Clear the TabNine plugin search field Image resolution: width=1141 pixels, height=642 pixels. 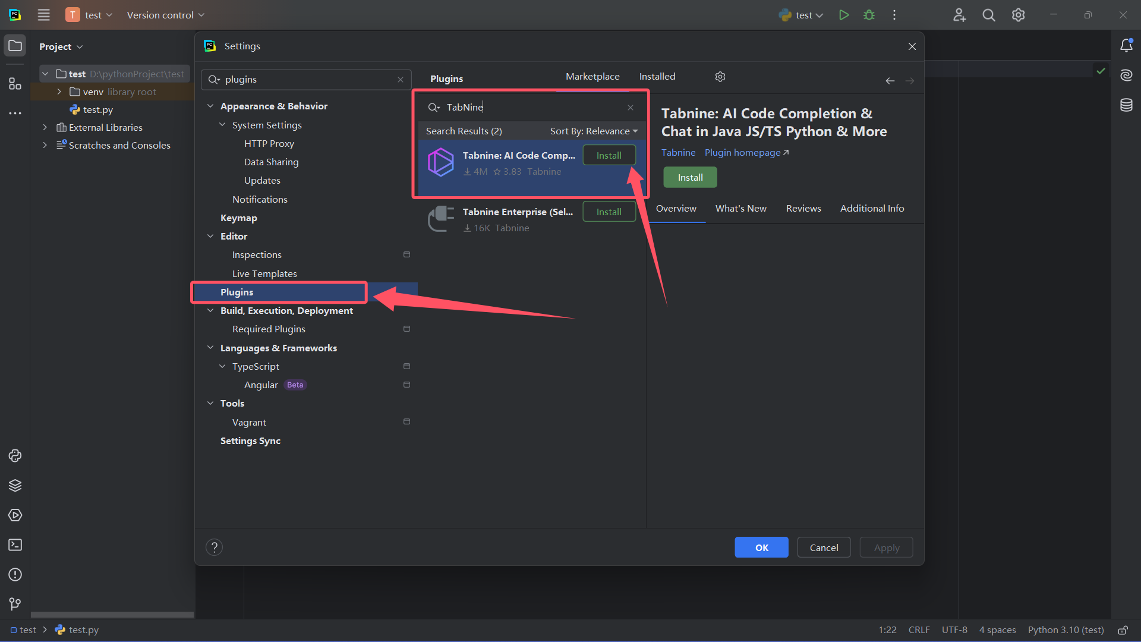click(631, 108)
